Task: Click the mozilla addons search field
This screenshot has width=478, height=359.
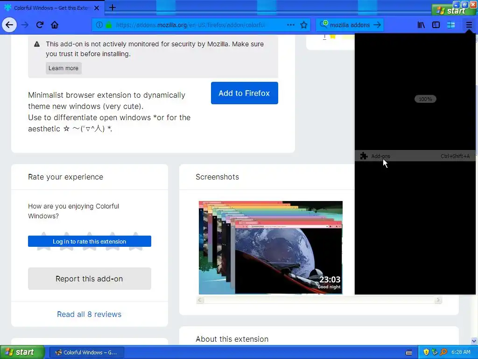Action: (350, 25)
